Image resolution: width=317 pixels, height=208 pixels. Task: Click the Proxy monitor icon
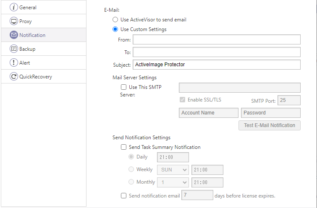(14, 21)
